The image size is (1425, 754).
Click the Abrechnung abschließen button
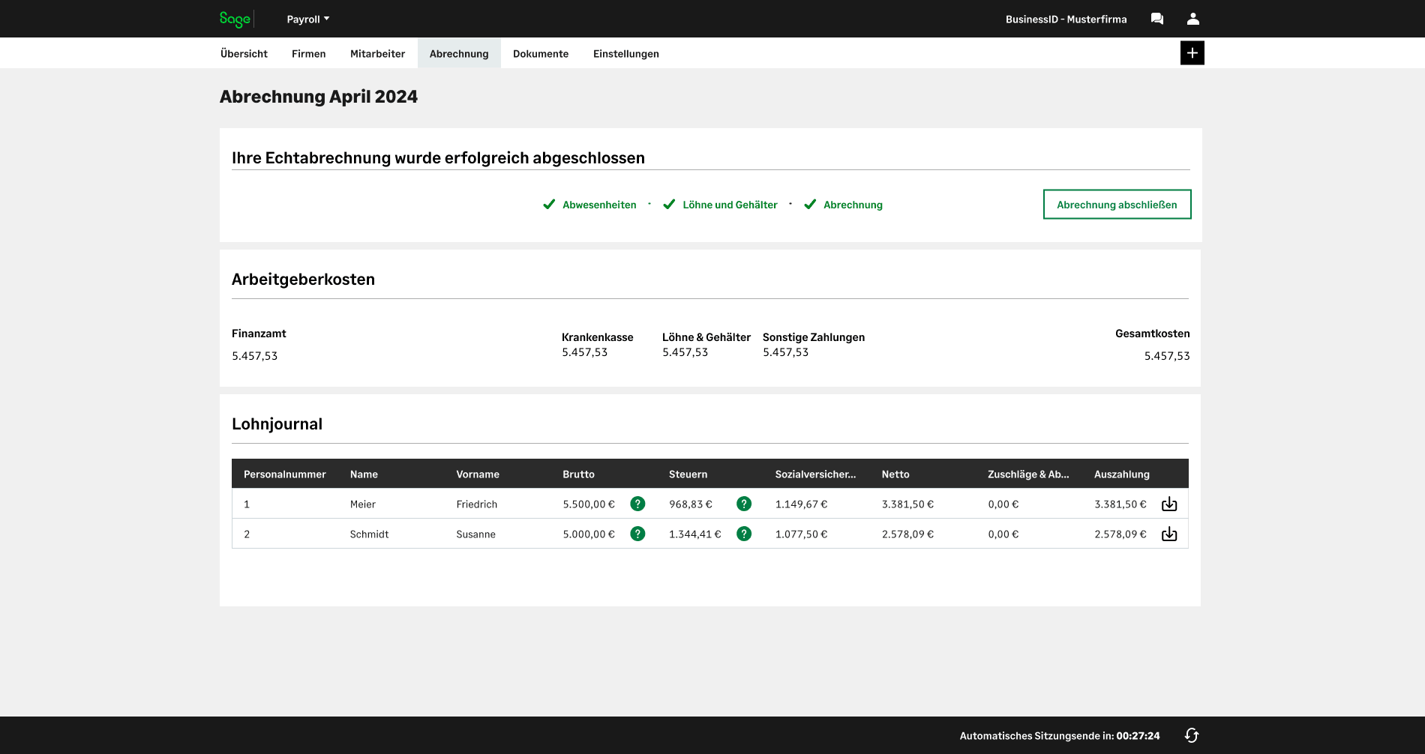pos(1117,205)
